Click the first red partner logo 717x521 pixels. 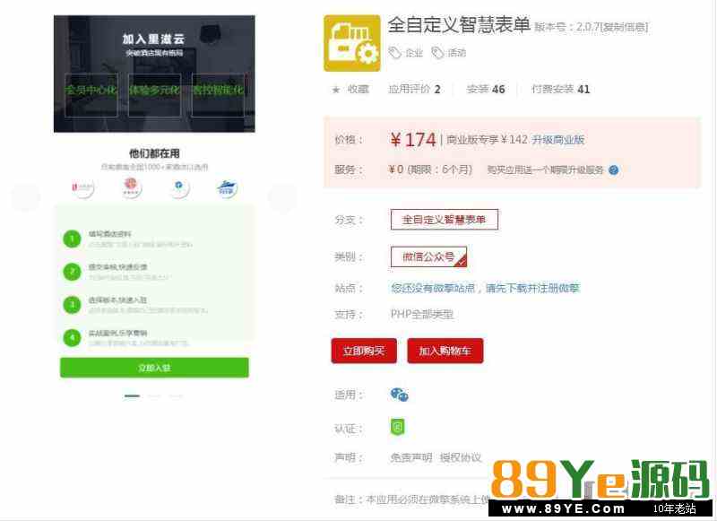82,187
